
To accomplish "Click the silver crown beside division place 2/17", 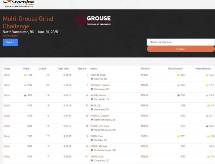I will [x=207, y=116].
